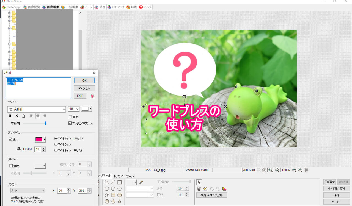Switch to 画像閲覧 tab

[32, 7]
